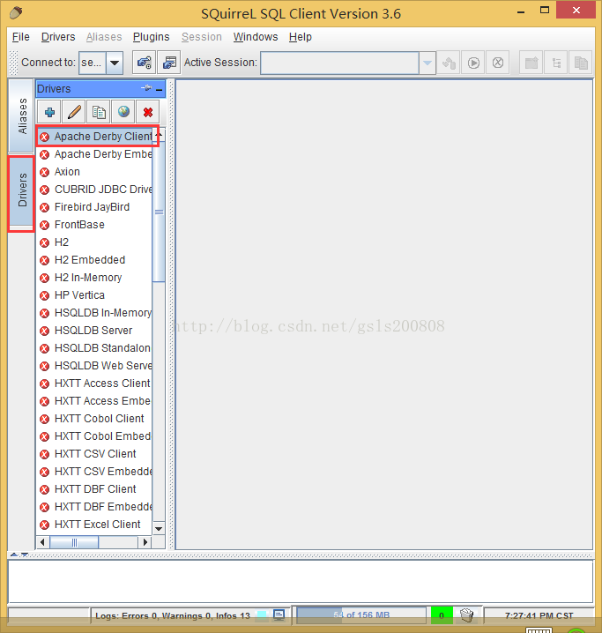Select HXTT Access Client driver
Screen dimensions: 602x633
[95, 384]
